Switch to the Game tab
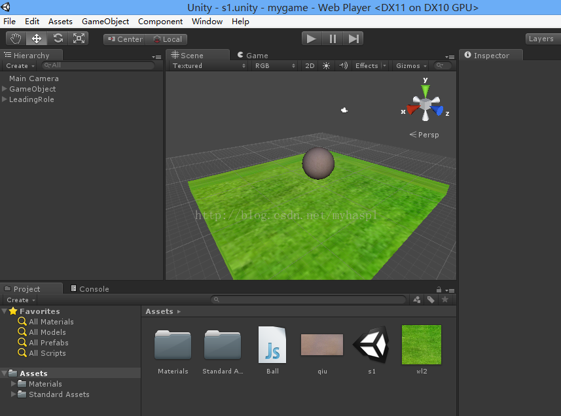This screenshot has width=561, height=416. click(x=253, y=56)
